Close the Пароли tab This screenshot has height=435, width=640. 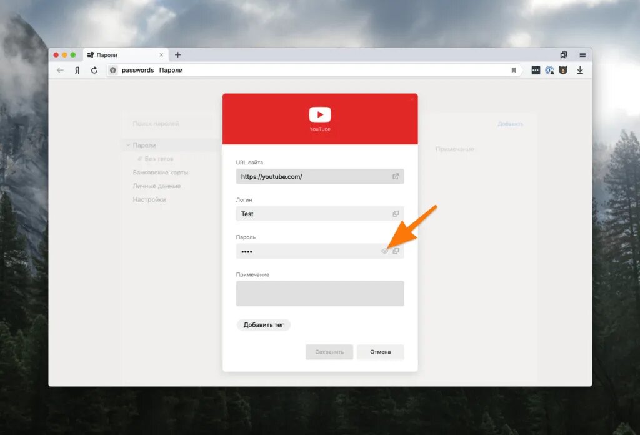click(161, 54)
